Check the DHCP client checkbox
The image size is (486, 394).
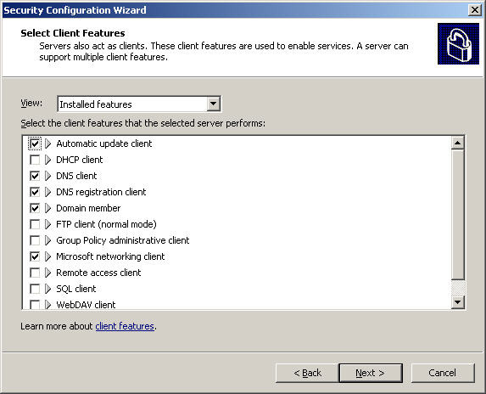[x=35, y=160]
